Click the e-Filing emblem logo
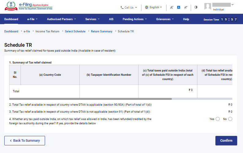243x153 pixels. tap(11, 6)
